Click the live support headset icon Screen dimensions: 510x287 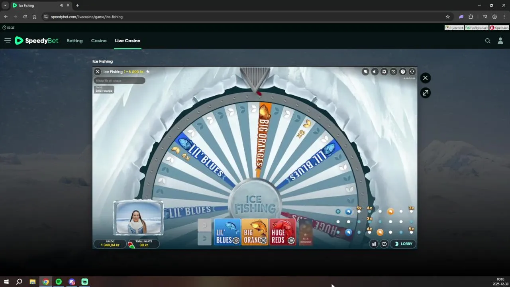coord(412,72)
